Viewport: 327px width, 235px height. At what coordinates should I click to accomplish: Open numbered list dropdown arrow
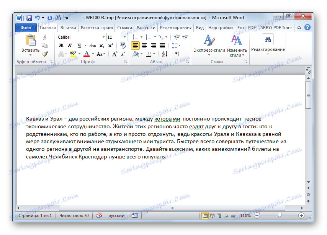(155, 37)
